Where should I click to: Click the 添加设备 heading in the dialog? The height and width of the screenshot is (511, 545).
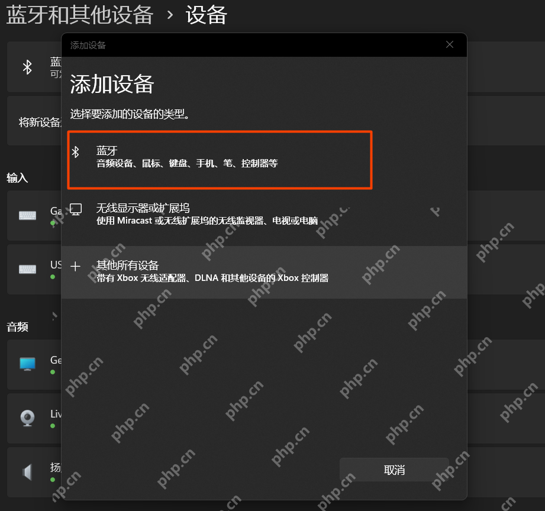[112, 84]
